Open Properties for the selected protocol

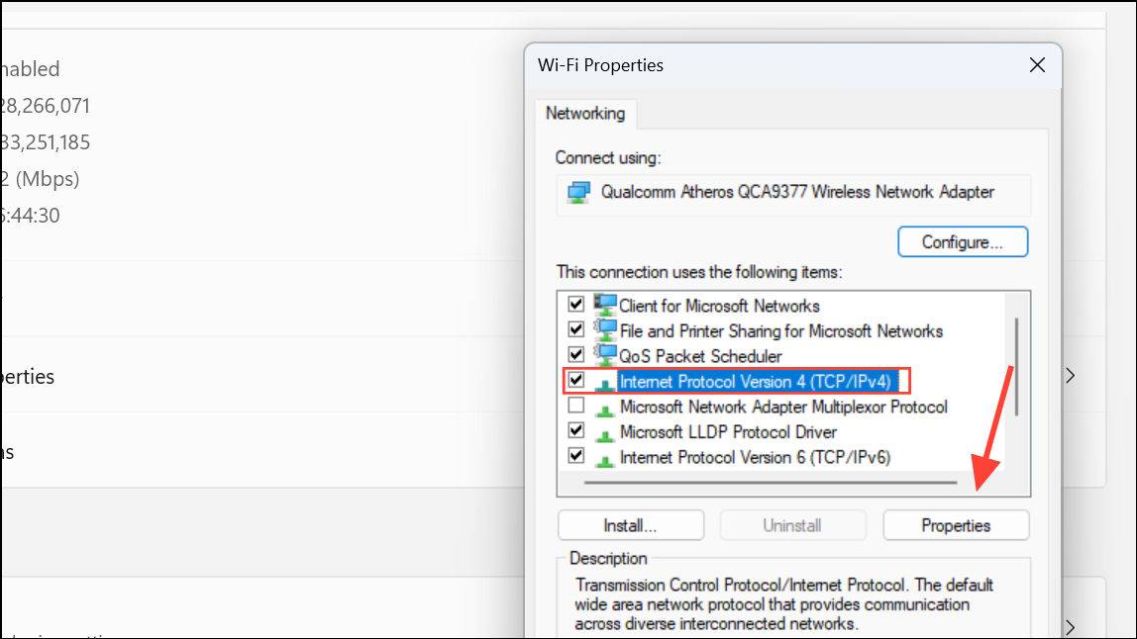coord(955,525)
